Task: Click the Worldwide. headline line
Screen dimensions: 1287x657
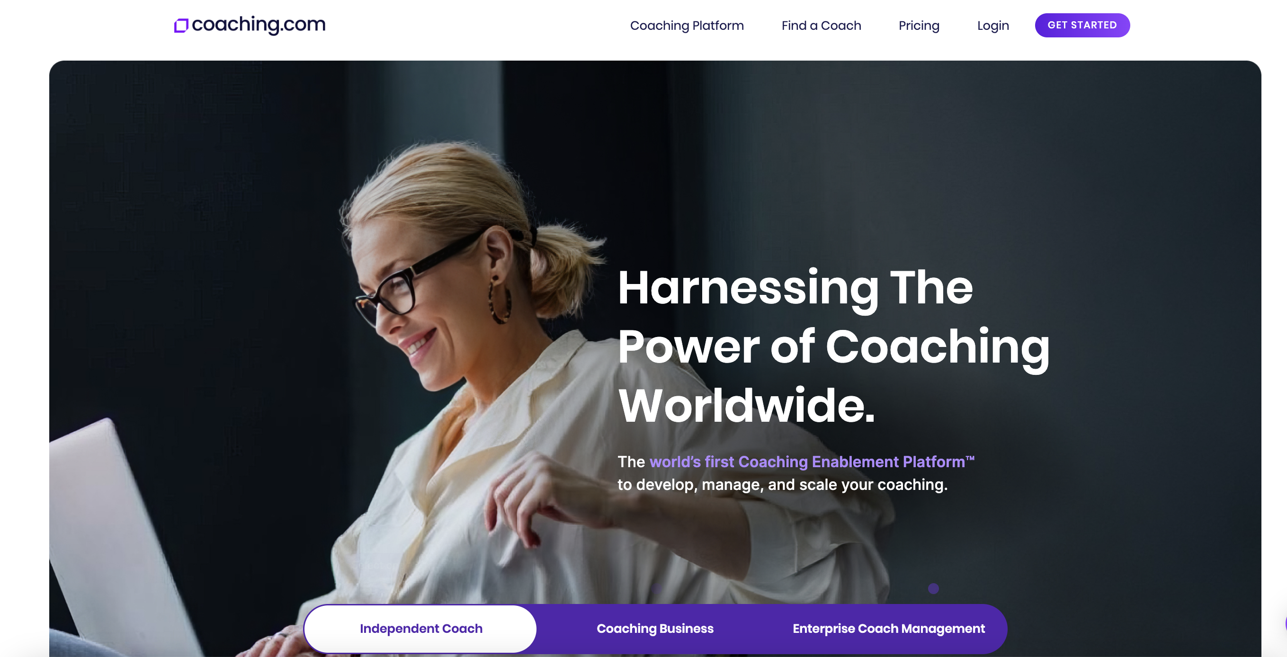Action: point(746,405)
